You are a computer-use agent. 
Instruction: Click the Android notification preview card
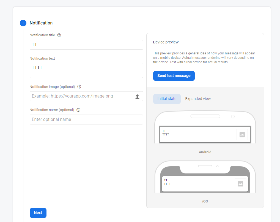point(205,135)
